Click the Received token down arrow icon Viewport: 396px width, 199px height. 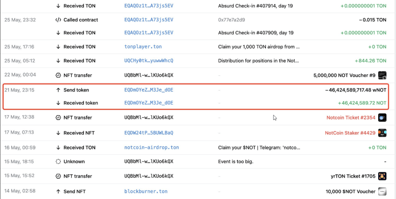click(58, 103)
